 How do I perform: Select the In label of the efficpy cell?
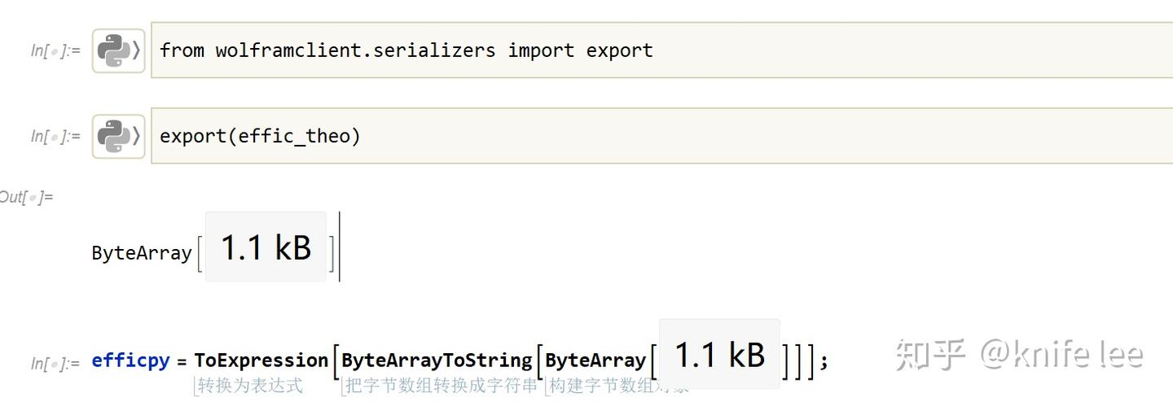(x=55, y=363)
